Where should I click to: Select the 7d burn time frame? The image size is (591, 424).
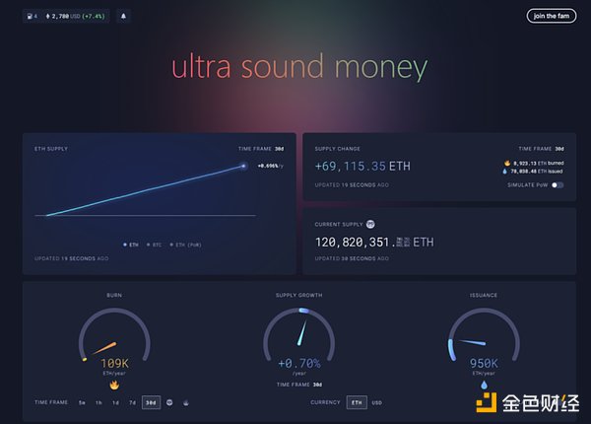pos(132,402)
